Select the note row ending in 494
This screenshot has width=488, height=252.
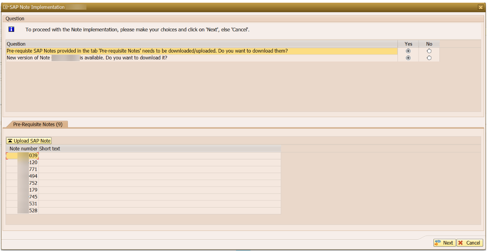click(x=143, y=176)
